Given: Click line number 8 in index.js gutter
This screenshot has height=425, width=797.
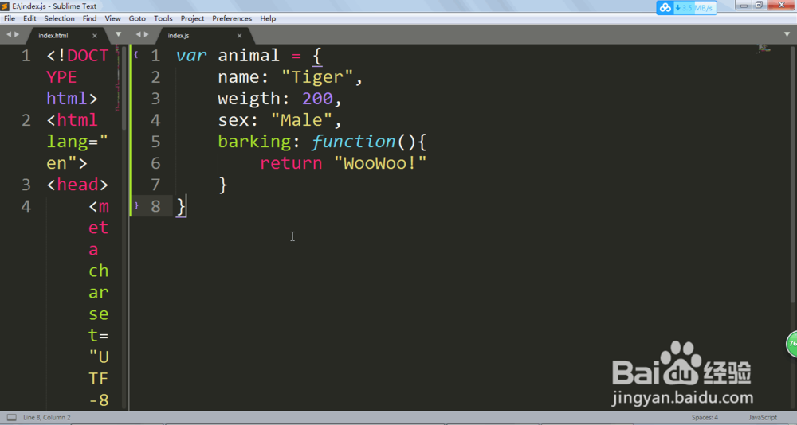Looking at the screenshot, I should point(155,207).
